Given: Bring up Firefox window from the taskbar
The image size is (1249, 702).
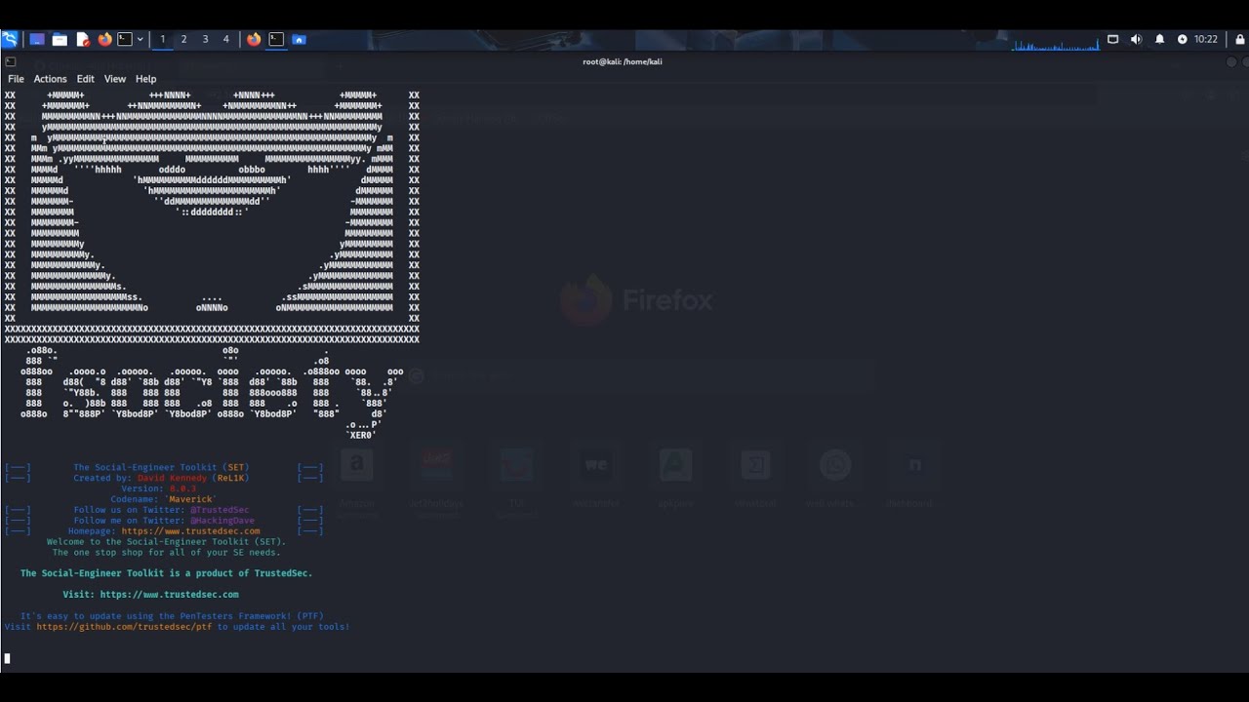Looking at the screenshot, I should [254, 39].
